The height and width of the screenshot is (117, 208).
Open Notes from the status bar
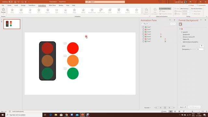pos(164,111)
